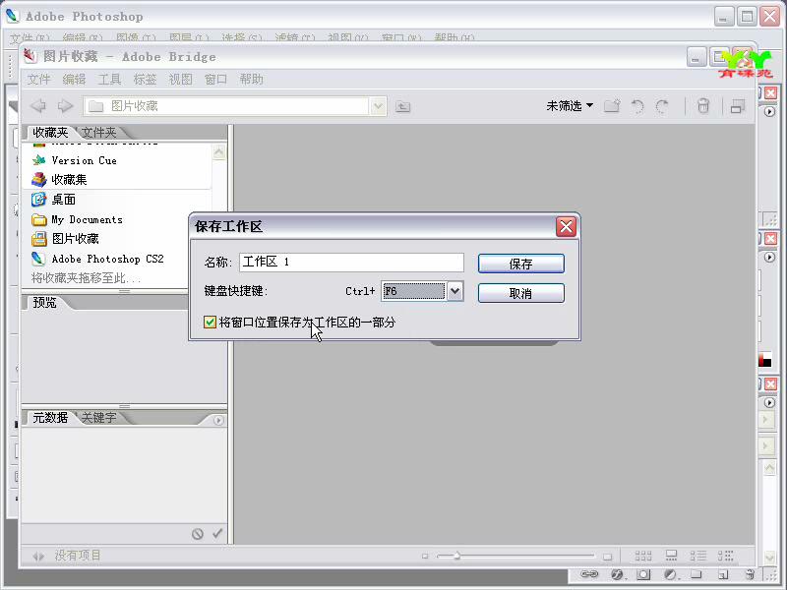The width and height of the screenshot is (787, 590).
Task: Open the Bridge 帮助 menu
Action: [252, 80]
